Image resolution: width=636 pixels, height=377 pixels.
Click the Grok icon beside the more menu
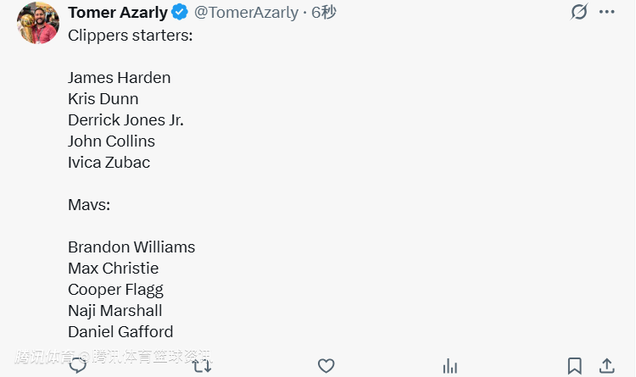[x=579, y=13]
